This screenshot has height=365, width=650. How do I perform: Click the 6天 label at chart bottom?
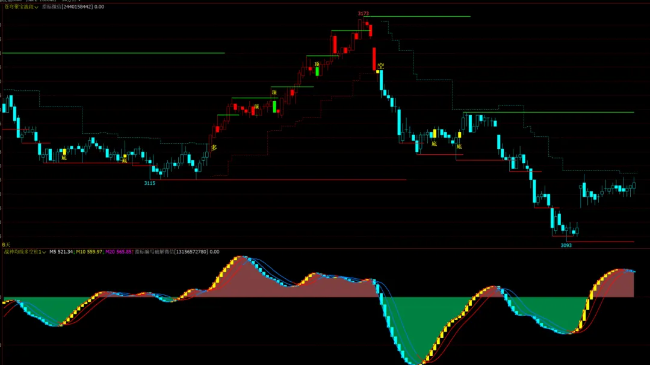tap(6, 245)
